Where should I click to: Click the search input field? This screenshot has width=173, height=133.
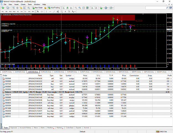[156, 8]
